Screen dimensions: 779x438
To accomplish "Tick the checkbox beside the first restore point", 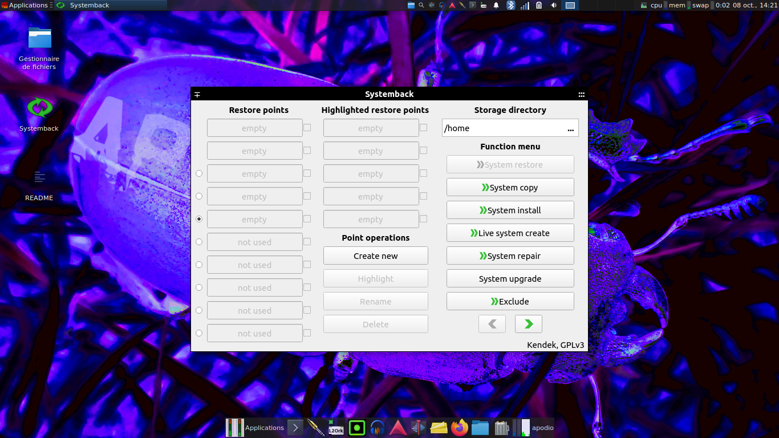I will (x=307, y=128).
